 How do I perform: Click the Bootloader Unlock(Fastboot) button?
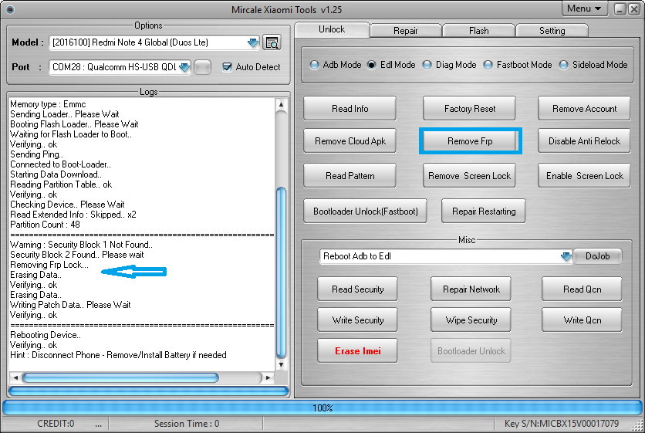[365, 211]
